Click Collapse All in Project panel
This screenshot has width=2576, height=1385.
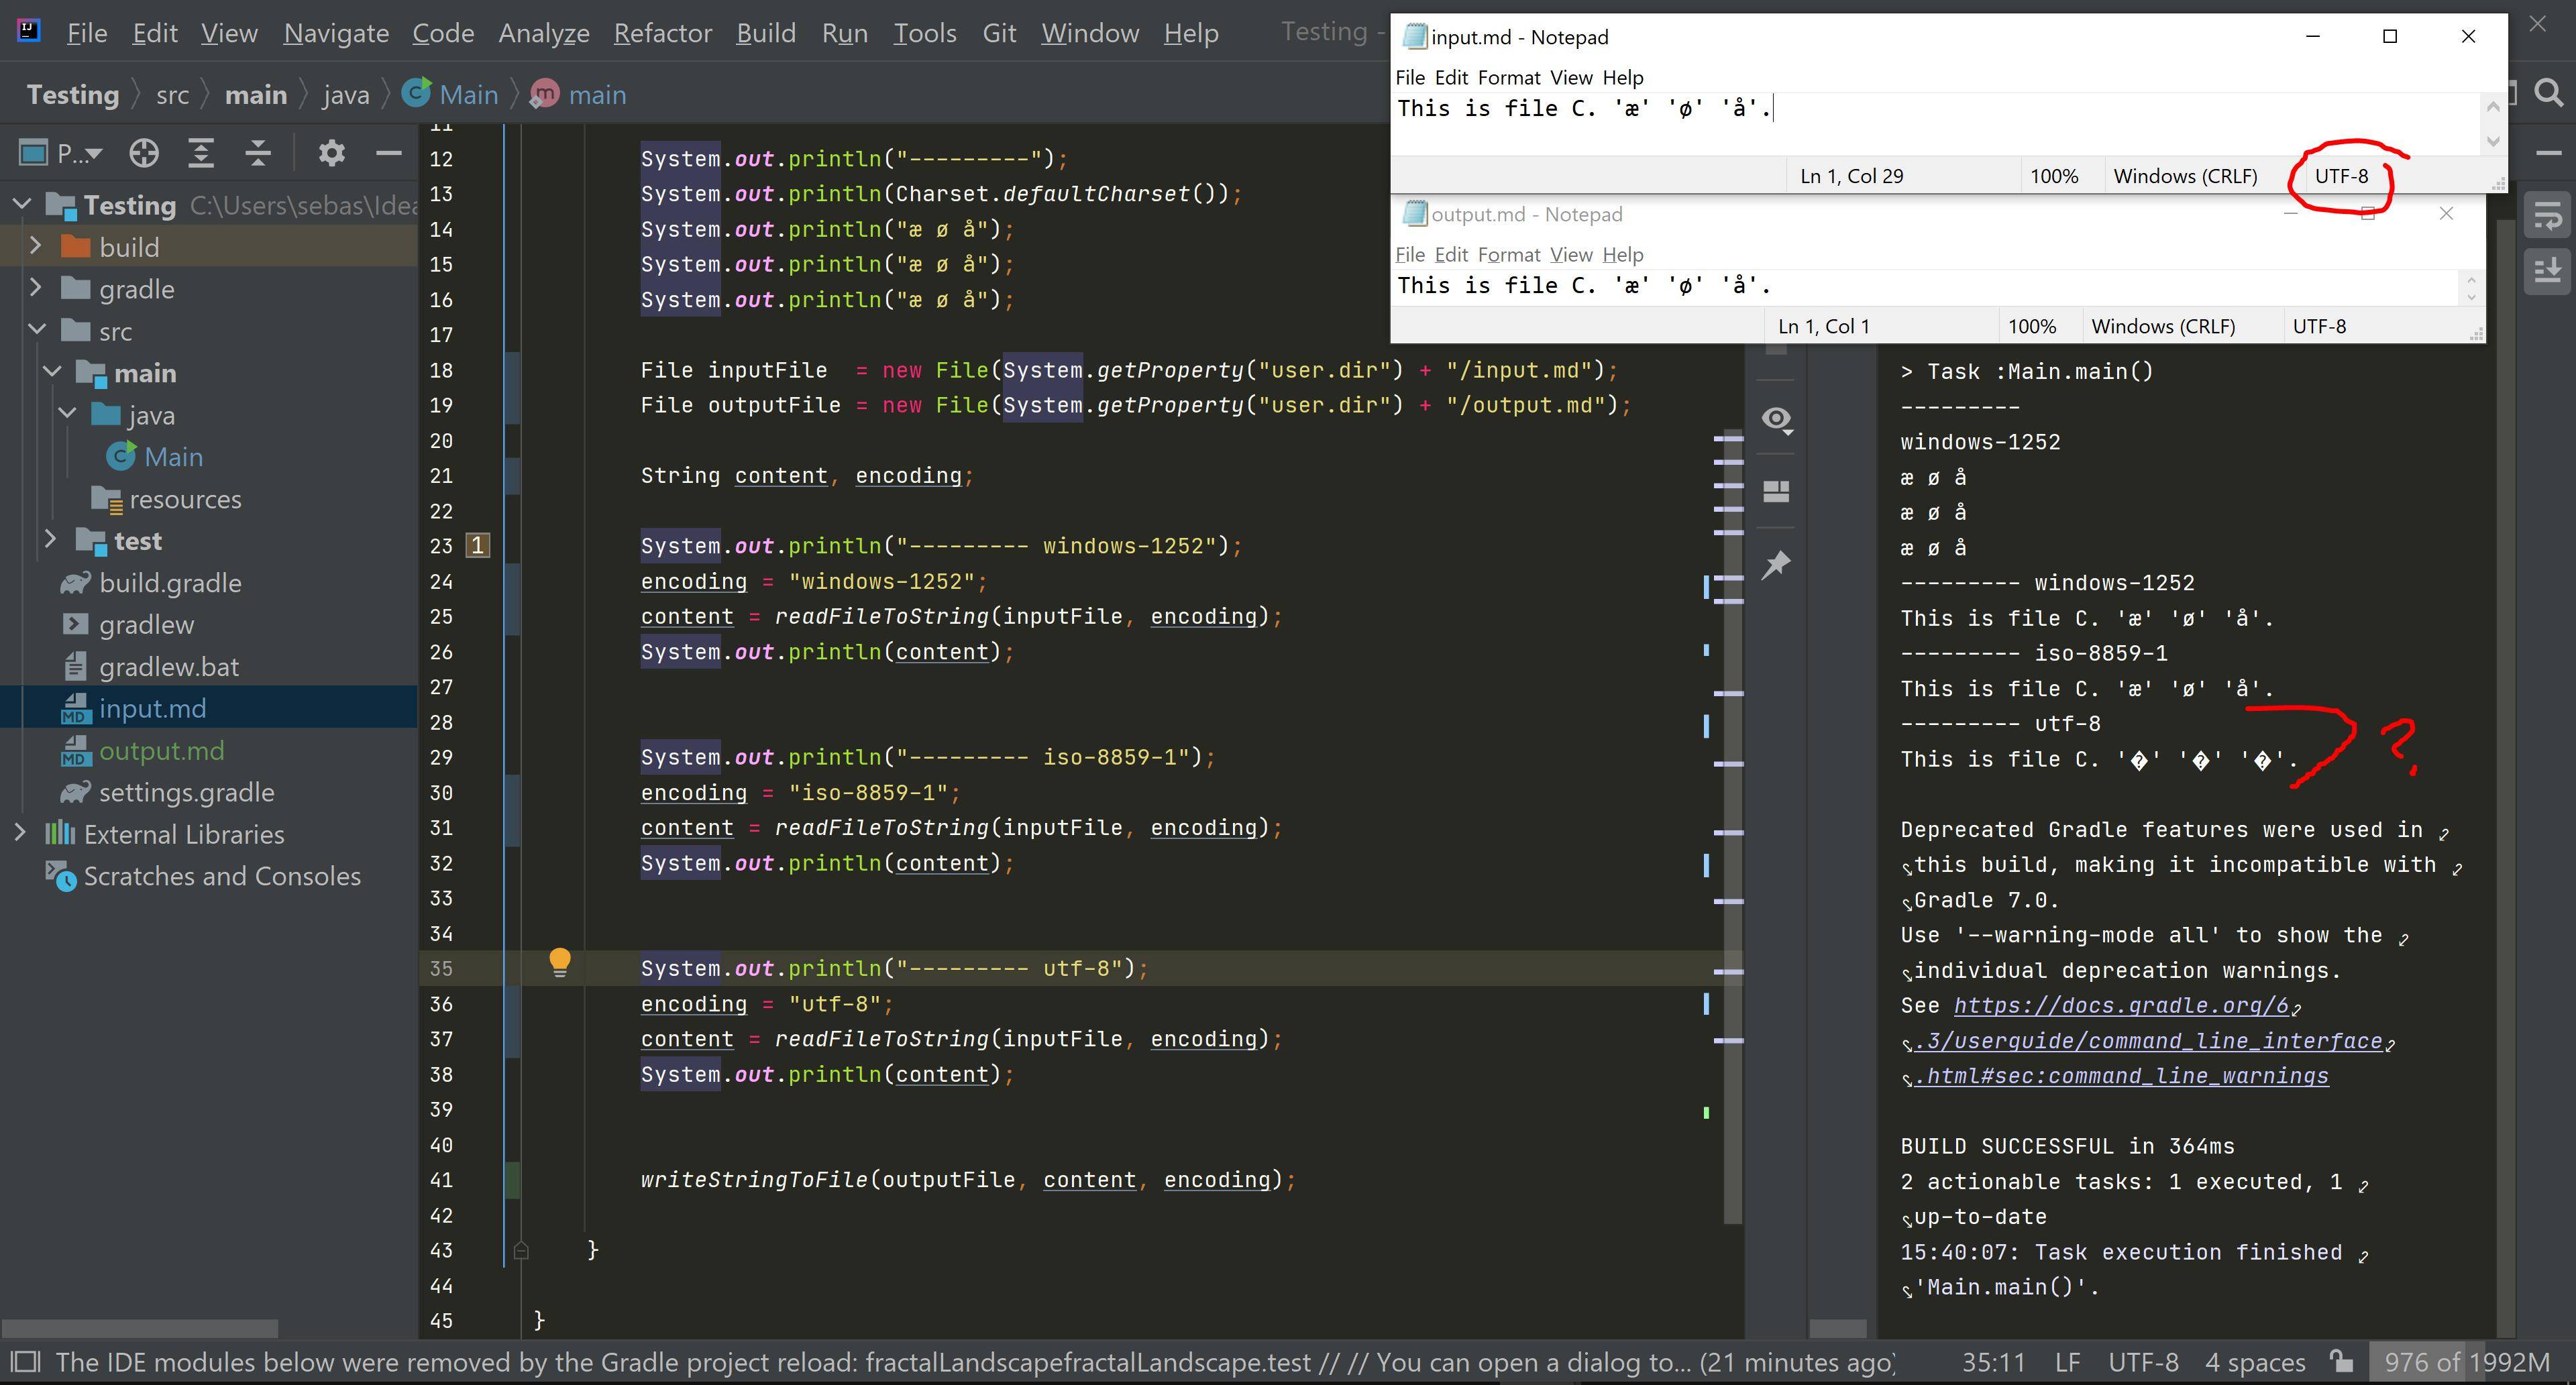[258, 153]
